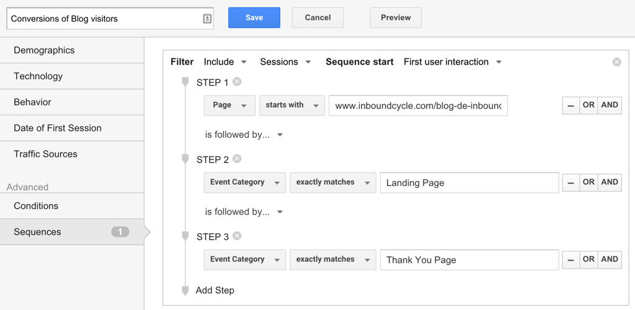The image size is (635, 310).
Task: Click the 'Sequence start' label
Action: pos(360,62)
